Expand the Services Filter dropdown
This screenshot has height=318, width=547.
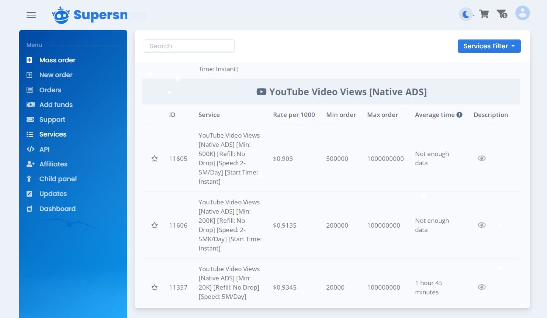tap(489, 46)
